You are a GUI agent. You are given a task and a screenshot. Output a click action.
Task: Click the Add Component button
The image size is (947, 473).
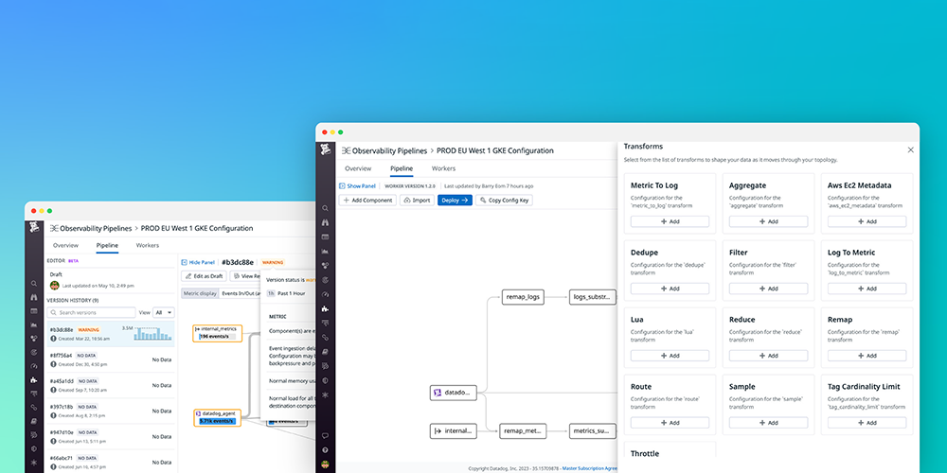367,201
